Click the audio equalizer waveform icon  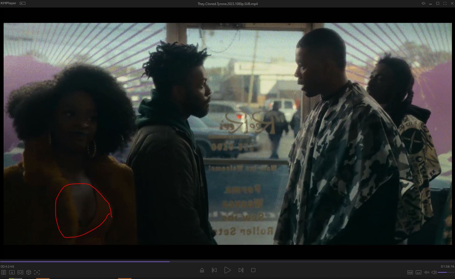click(x=427, y=272)
